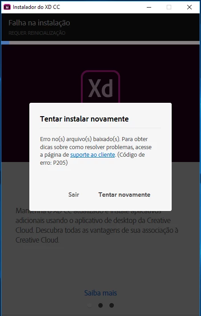Click the XD icon in the title bar

tap(7, 7)
